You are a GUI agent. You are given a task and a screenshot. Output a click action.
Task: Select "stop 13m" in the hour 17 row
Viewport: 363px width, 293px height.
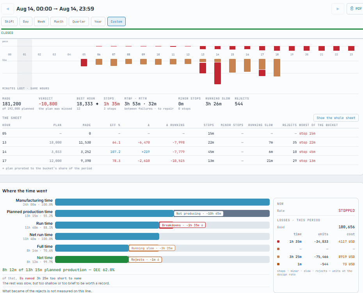[307, 161]
